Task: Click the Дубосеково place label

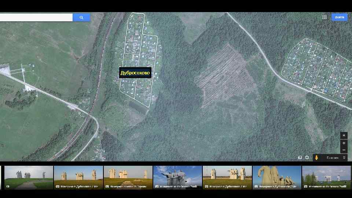Action: pos(135,73)
